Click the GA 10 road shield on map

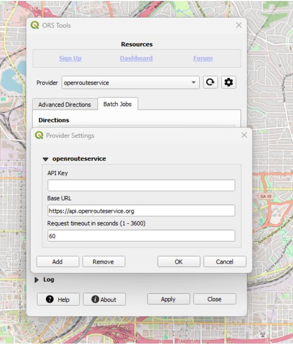pyautogui.click(x=266, y=196)
